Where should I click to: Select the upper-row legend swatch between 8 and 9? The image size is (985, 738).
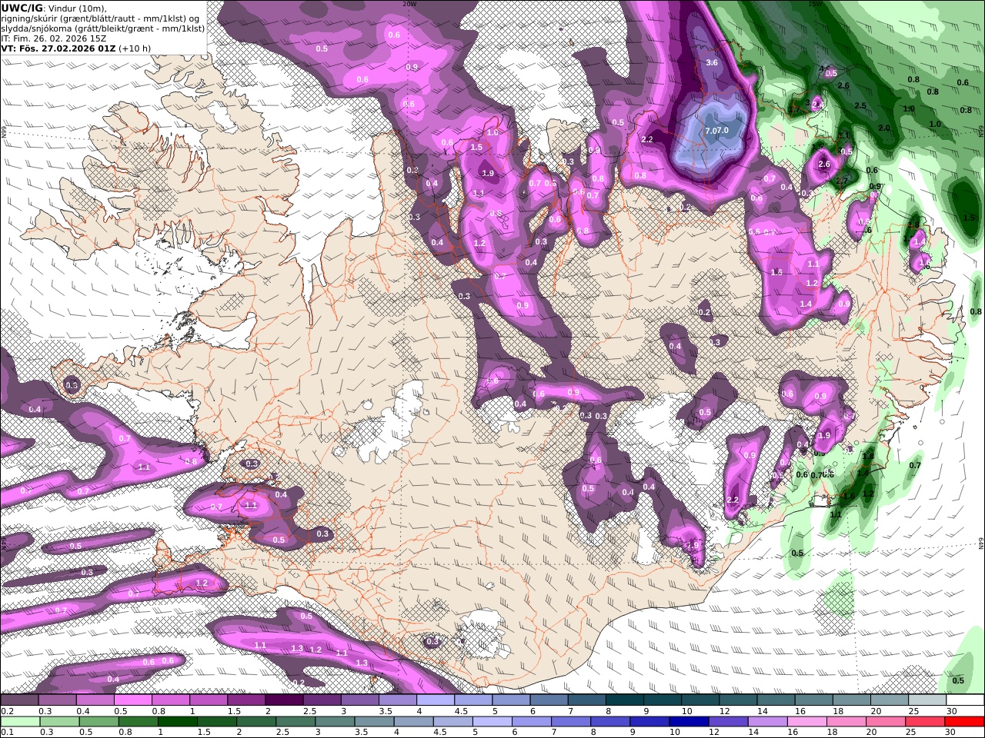[x=625, y=700]
